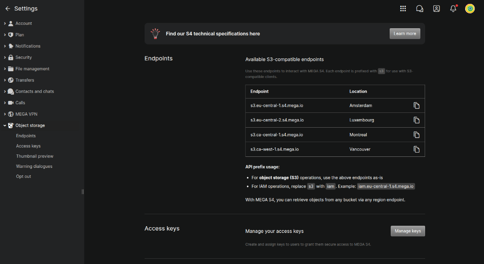
Task: Click the Montreal location cell
Action: (x=358, y=135)
